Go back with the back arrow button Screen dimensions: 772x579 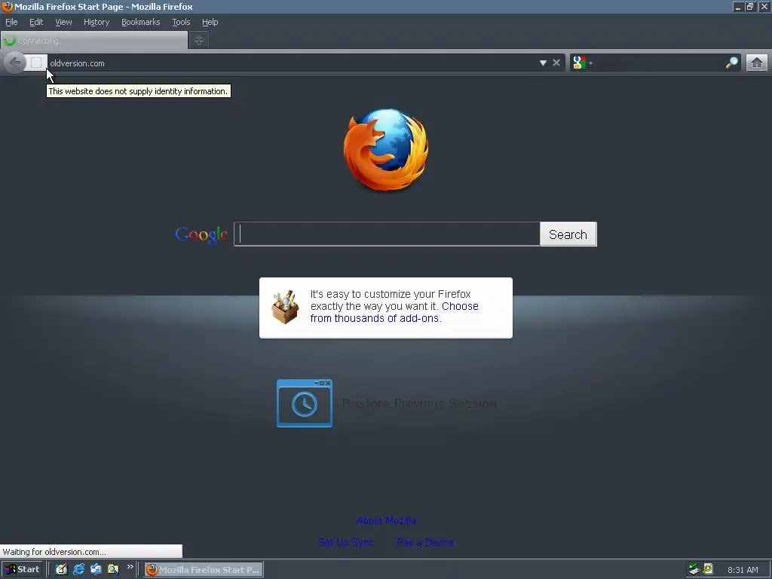click(x=15, y=63)
